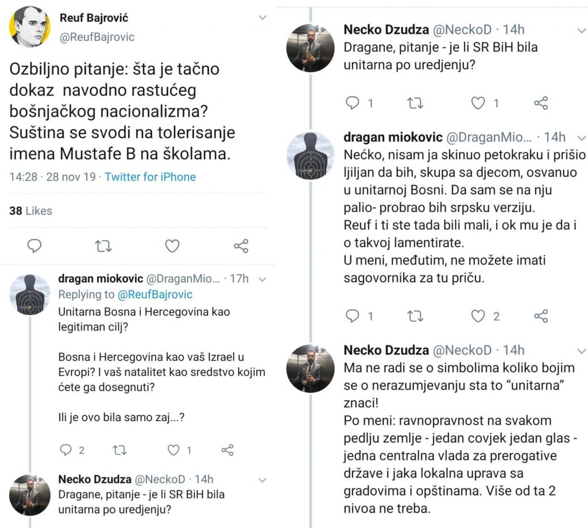Reply to Reuf Bajrović's main tweet

pyautogui.click(x=34, y=246)
